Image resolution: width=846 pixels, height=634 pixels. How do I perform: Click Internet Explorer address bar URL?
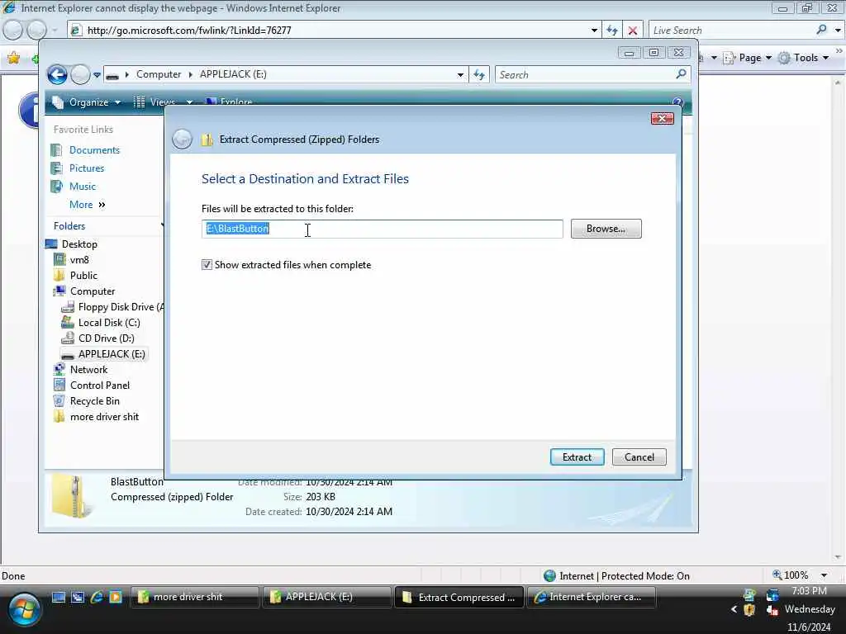tap(189, 31)
